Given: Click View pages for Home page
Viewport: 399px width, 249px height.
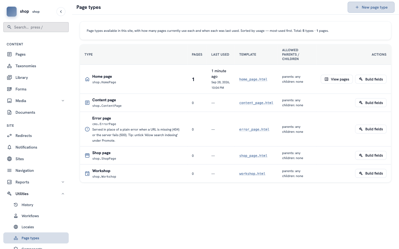Looking at the screenshot, I should [337, 79].
